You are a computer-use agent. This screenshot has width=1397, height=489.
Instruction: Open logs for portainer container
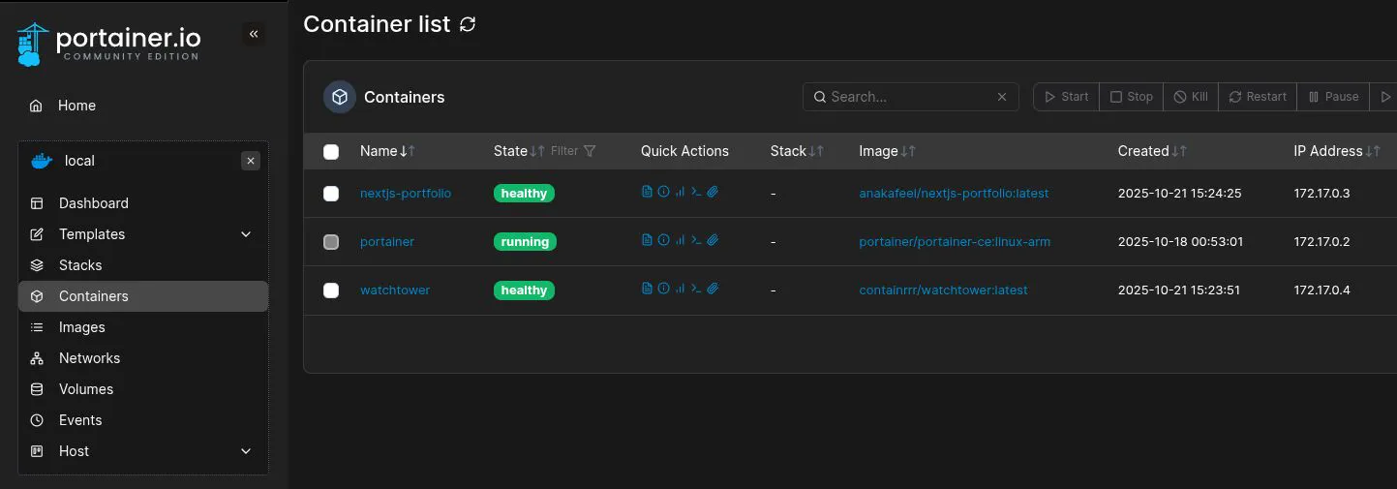pos(647,240)
